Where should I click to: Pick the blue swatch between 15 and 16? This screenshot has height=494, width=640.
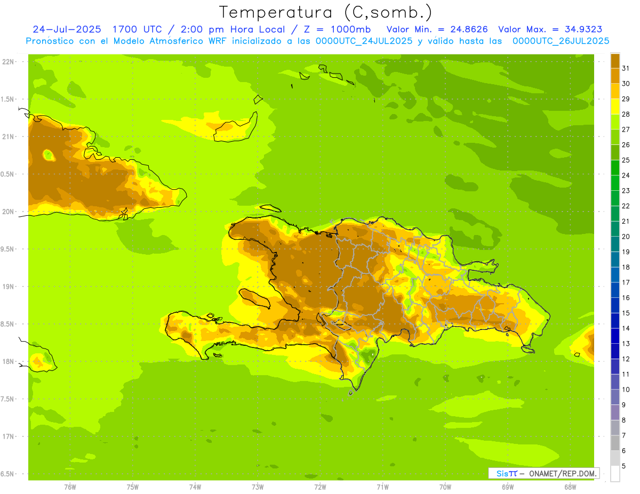point(615,305)
